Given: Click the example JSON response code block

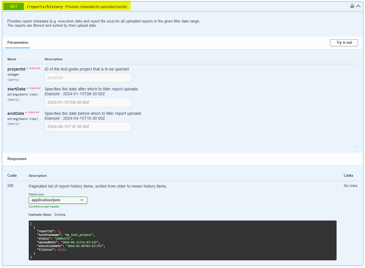Looking at the screenshot, I should (182, 240).
